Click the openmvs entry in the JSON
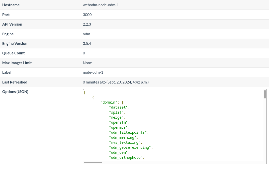 point(118,127)
